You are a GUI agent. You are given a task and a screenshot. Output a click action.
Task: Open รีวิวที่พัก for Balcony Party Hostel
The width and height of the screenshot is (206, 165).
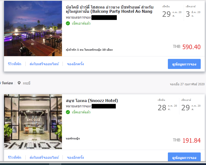[x=15, y=64]
